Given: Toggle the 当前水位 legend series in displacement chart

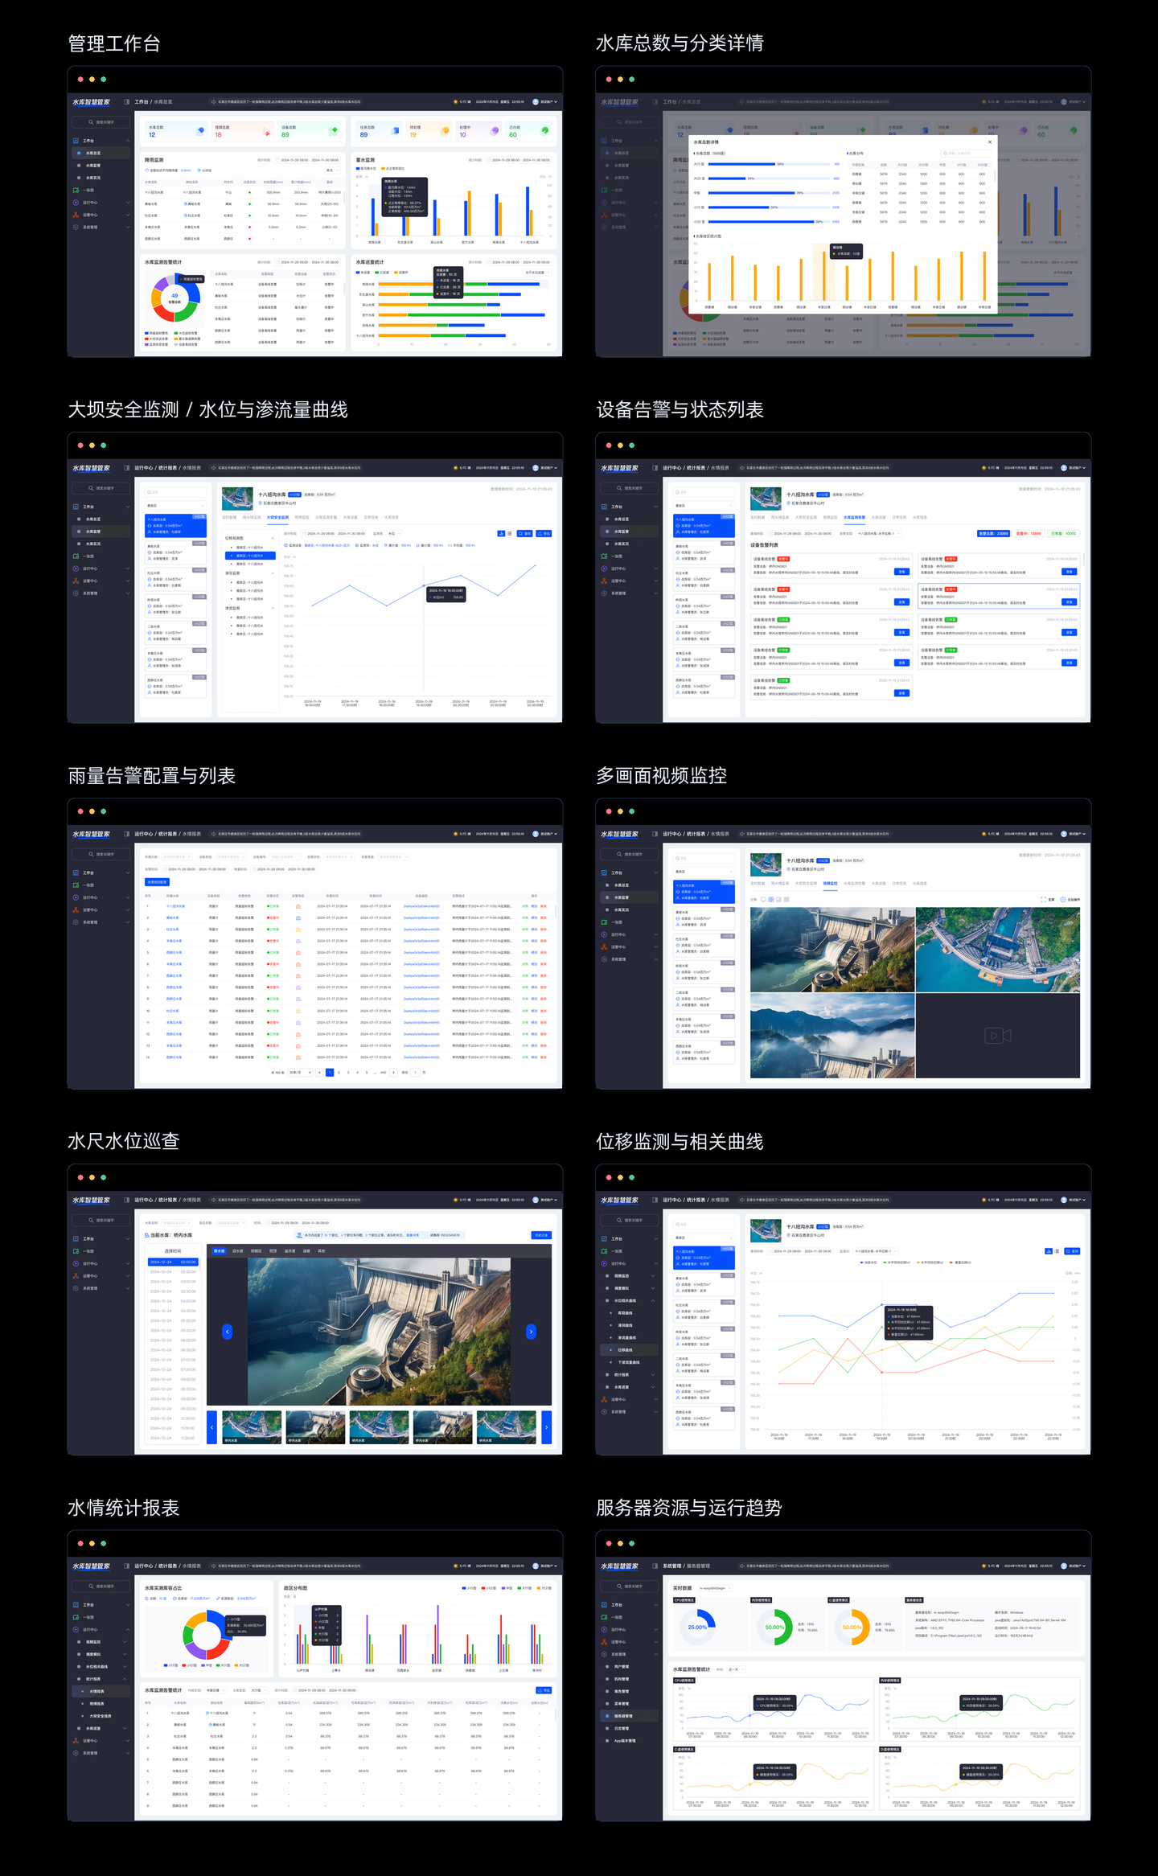Looking at the screenshot, I should 869,1262.
